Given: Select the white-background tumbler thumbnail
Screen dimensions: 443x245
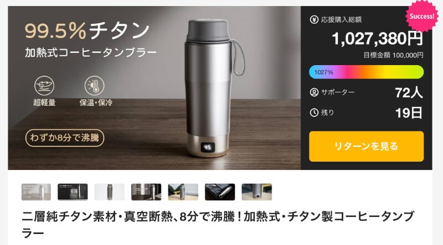Looking at the screenshot, I should coord(109,192).
